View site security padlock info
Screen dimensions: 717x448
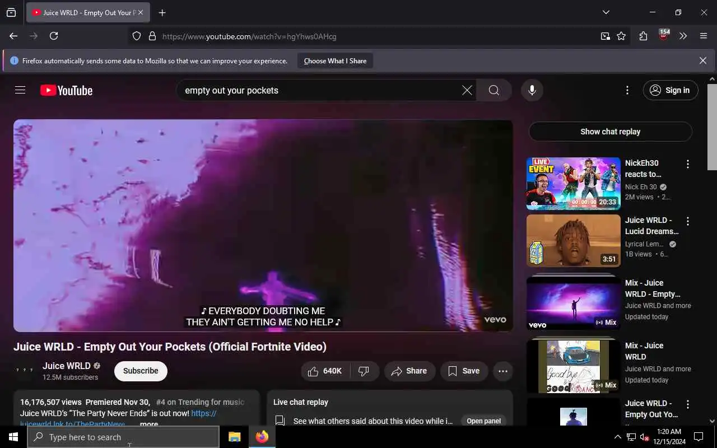[152, 36]
